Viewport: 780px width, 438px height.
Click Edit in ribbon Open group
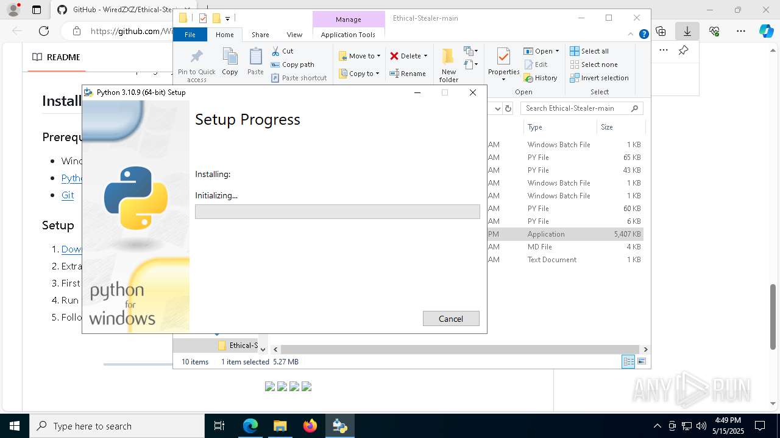[x=536, y=64]
